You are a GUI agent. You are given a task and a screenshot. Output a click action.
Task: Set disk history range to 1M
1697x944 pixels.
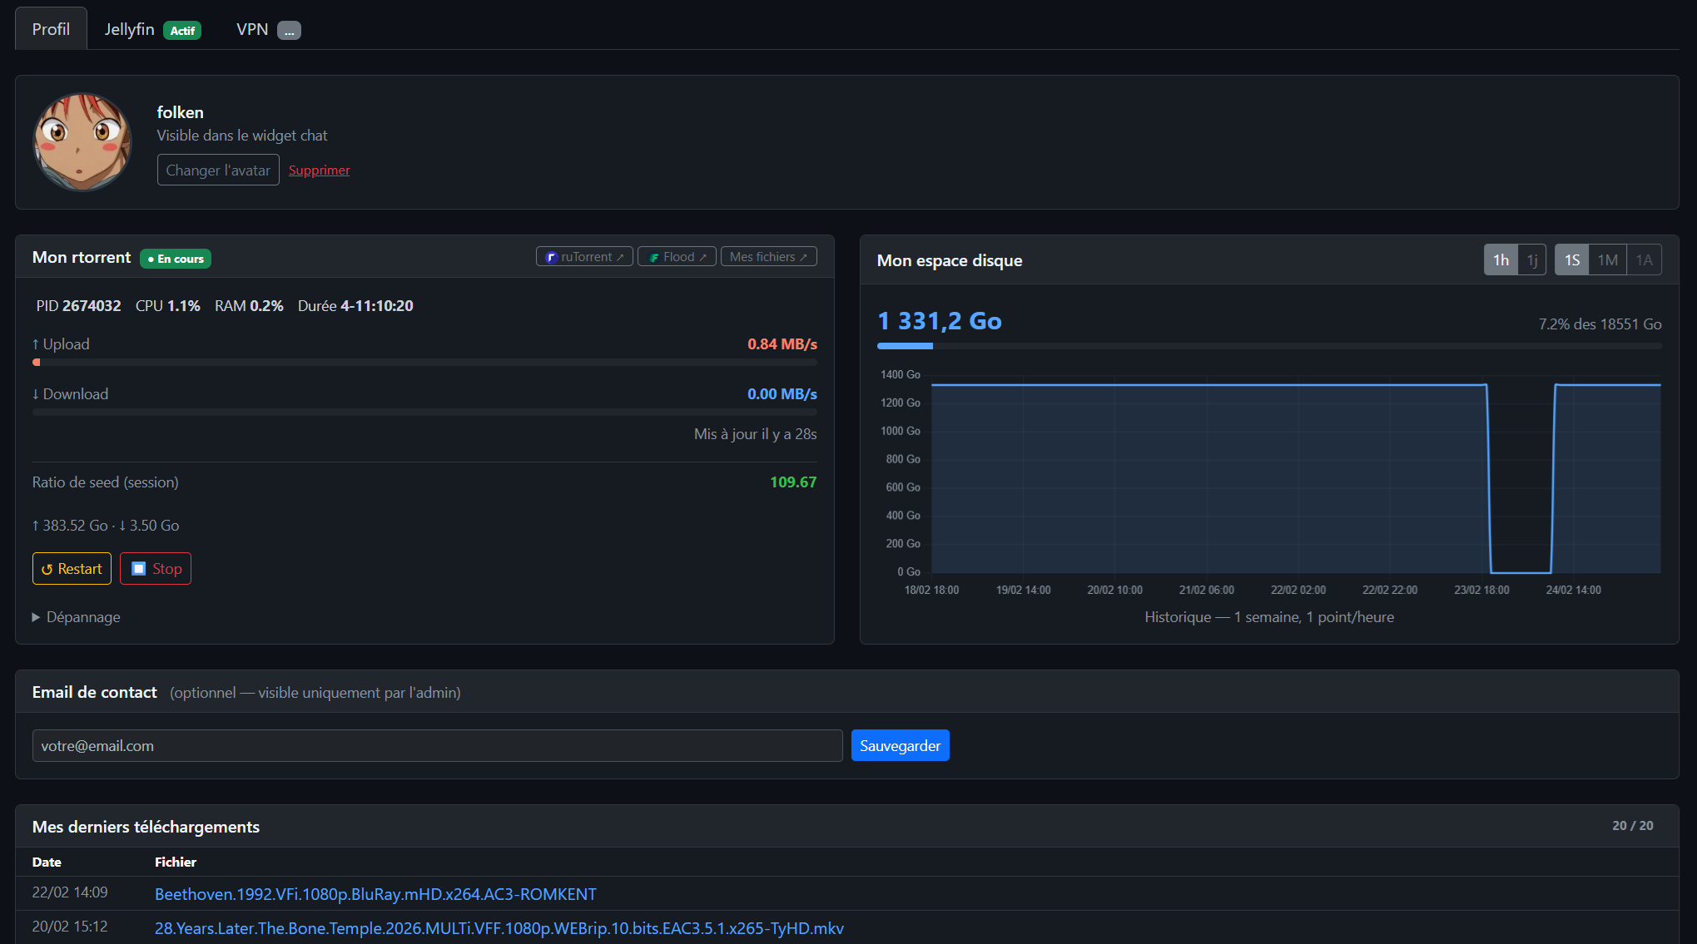pyautogui.click(x=1607, y=260)
